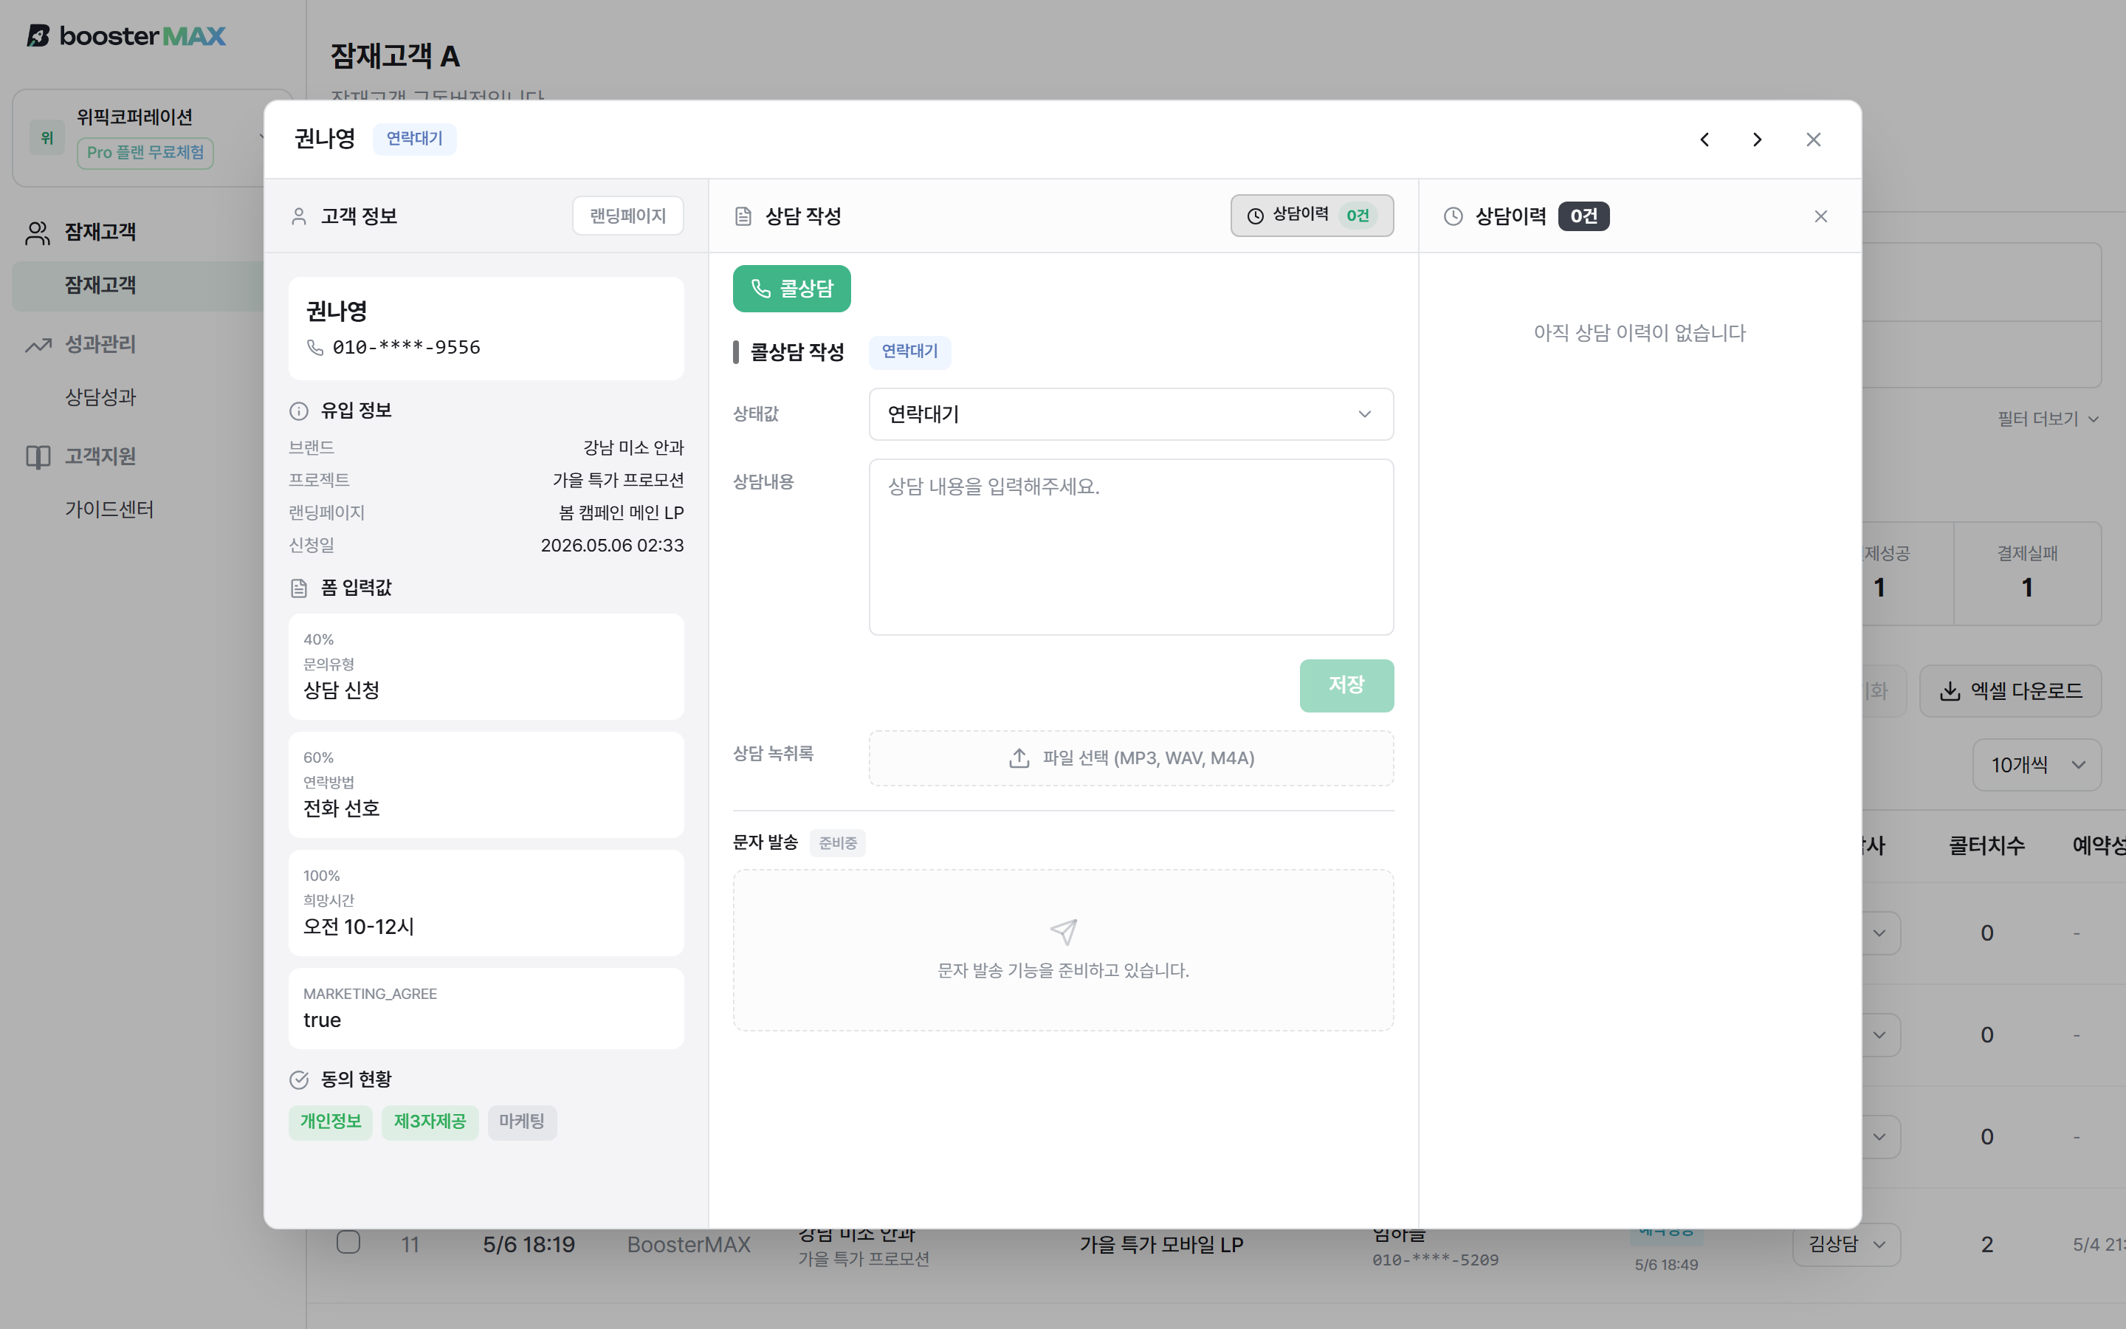Click the paper plane icon in 문자 발송
The width and height of the screenshot is (2126, 1329).
[1063, 932]
